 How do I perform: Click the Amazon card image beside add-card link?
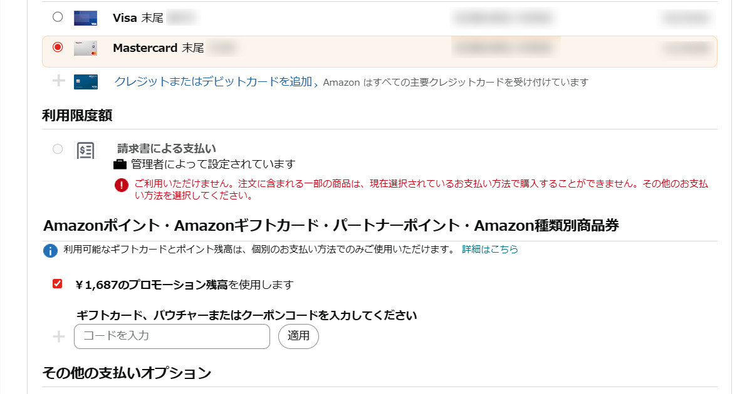click(85, 81)
